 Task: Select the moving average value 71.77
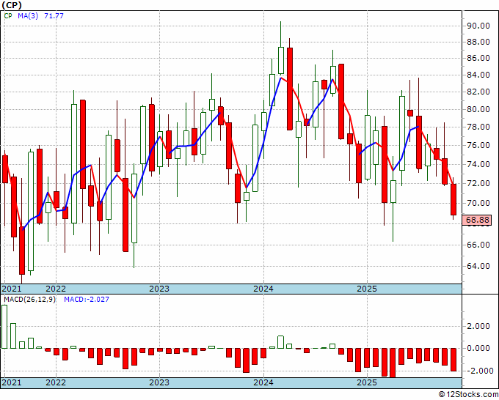tap(54, 15)
